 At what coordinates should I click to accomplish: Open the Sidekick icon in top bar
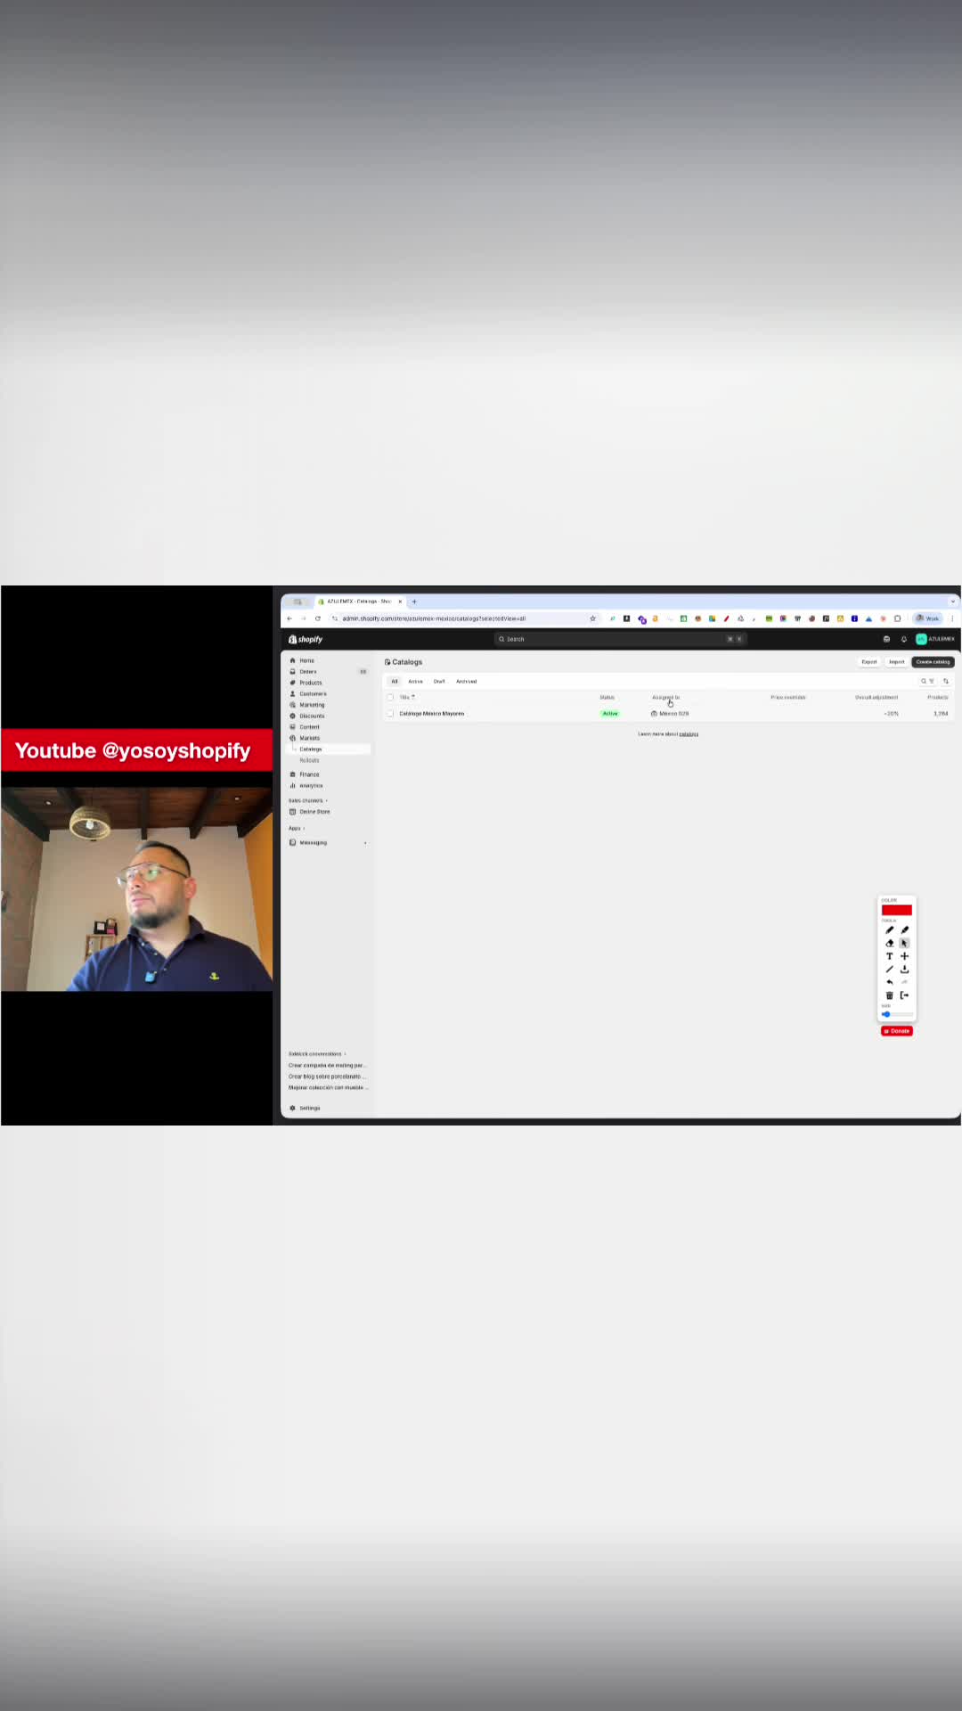tap(886, 639)
